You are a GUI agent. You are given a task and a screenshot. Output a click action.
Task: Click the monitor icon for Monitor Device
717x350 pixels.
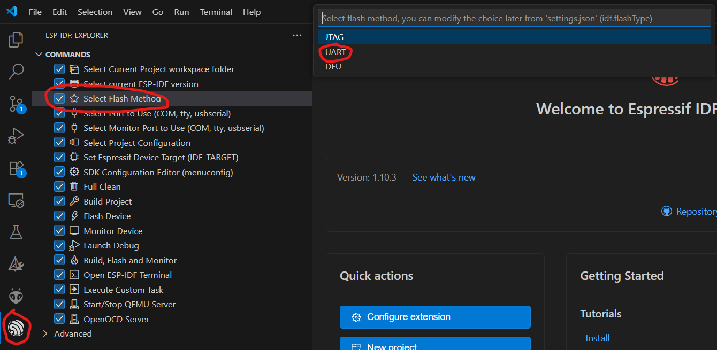[x=74, y=231]
